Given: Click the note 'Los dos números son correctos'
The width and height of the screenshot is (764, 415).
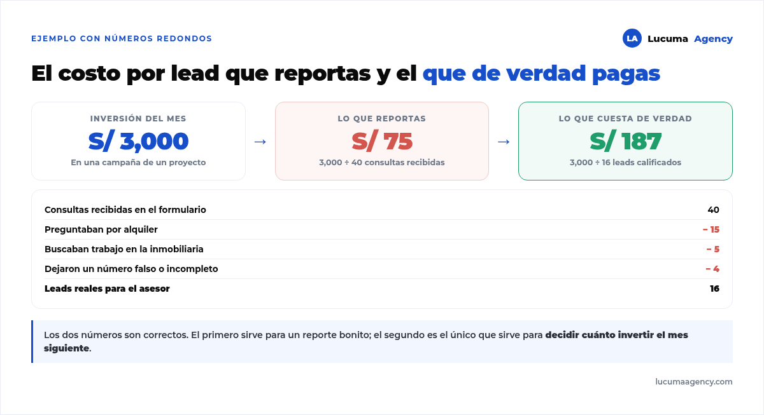Looking at the screenshot, I should click(115, 335).
